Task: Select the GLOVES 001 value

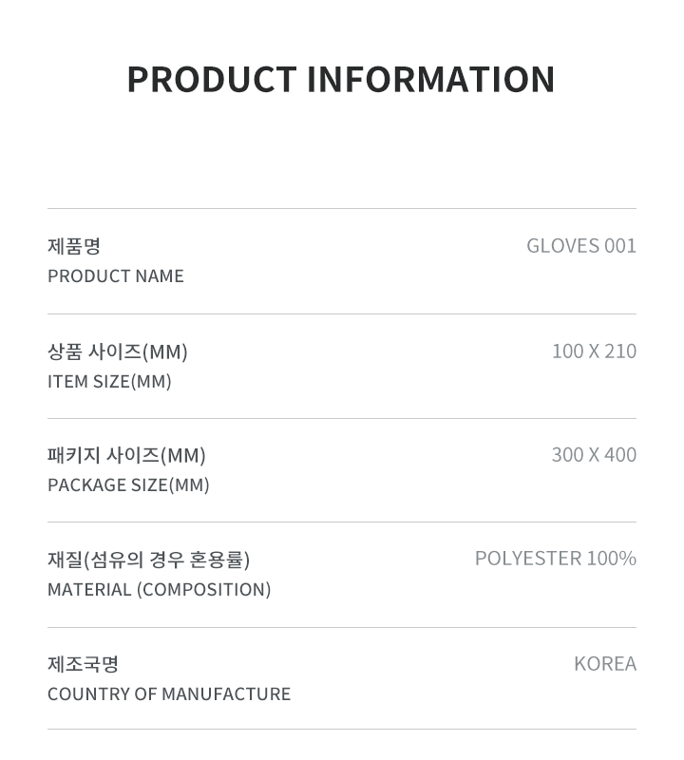Action: (x=581, y=246)
